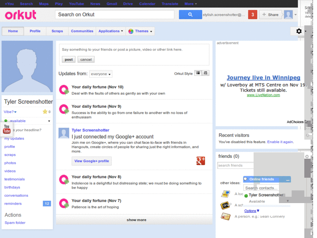Click the Nov 9 daily fortune icon
The height and width of the screenshot is (238, 317).
pos(64,109)
